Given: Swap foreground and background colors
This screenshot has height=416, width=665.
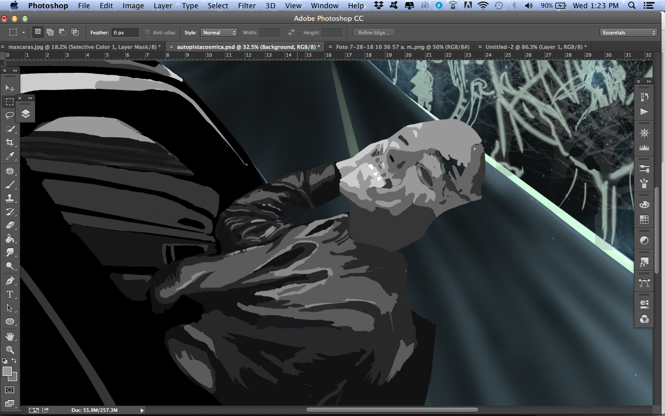Looking at the screenshot, I should [x=14, y=360].
